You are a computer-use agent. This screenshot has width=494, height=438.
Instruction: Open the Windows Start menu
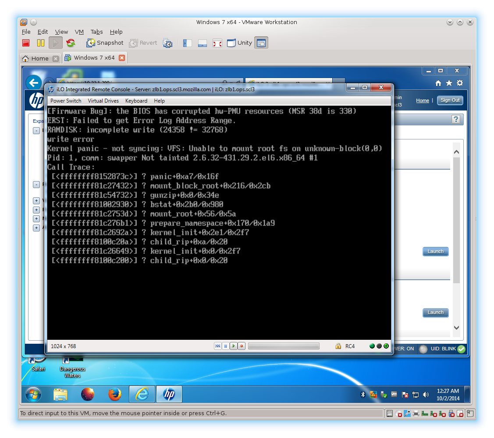[33, 394]
